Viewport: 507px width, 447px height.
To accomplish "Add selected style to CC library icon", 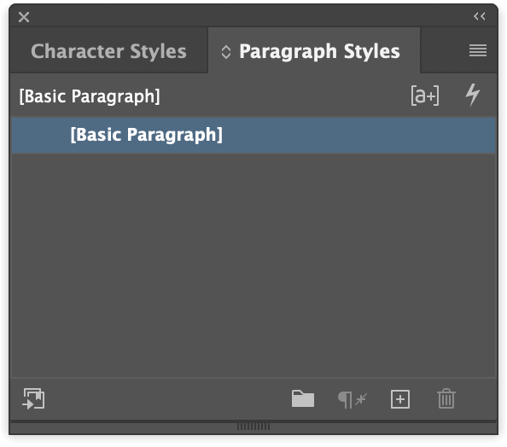I will coord(33,399).
